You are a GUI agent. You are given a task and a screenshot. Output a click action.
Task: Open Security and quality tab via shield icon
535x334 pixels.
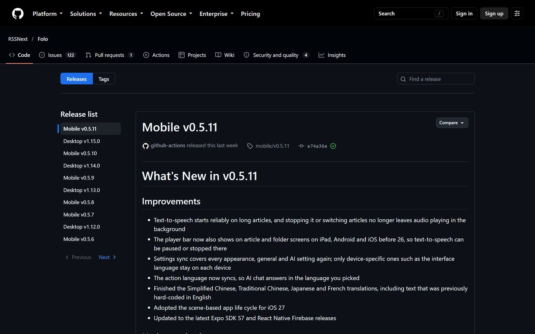247,55
